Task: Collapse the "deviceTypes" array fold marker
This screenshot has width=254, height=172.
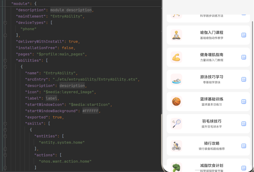Action: (x=5, y=23)
